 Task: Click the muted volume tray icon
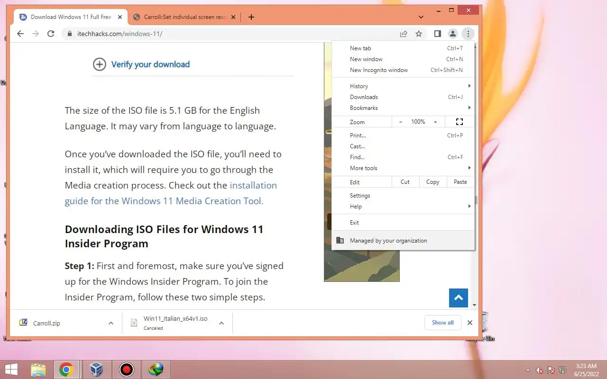point(540,370)
